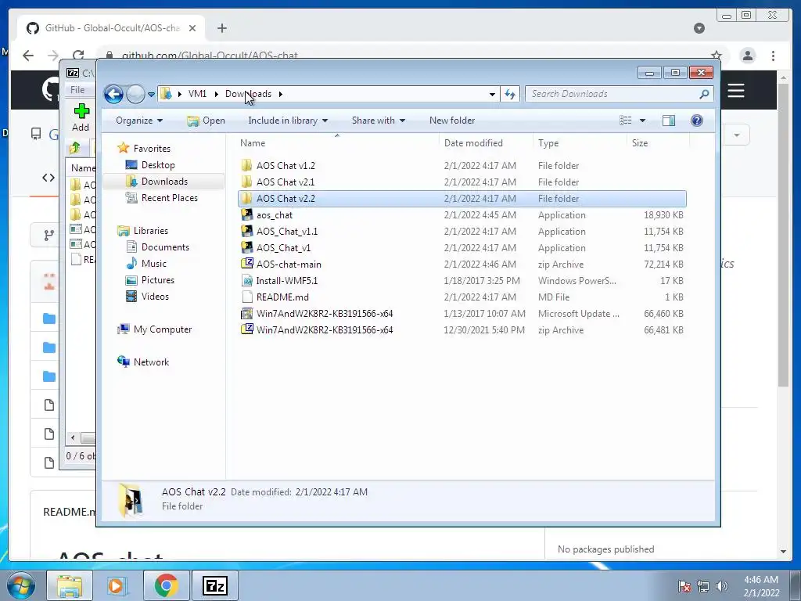Click the Explorer Back navigation arrow
Viewport: 801px width, 601px height.
coord(113,94)
